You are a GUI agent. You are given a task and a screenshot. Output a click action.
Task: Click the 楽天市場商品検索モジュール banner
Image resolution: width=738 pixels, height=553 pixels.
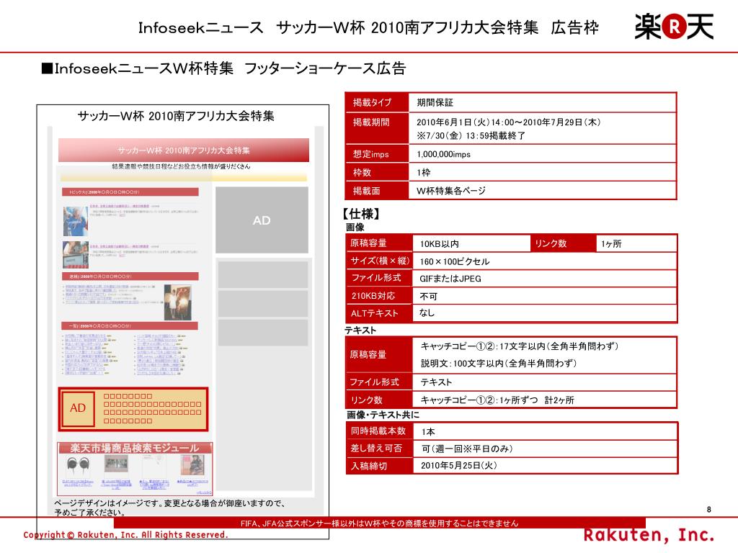pos(135,448)
